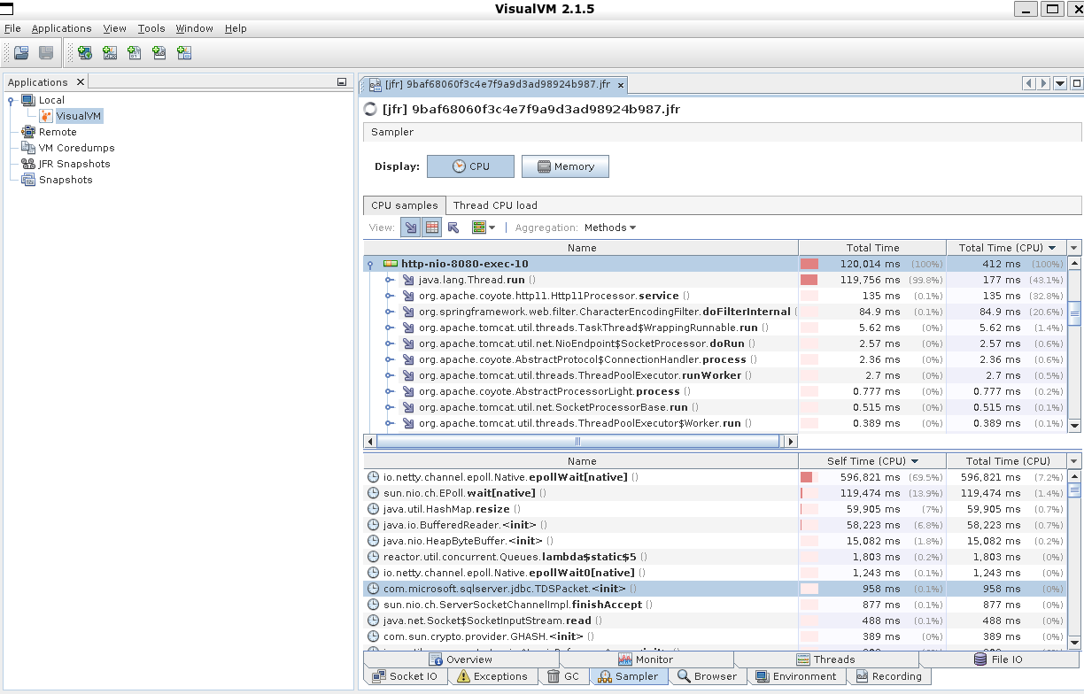The height and width of the screenshot is (694, 1084).
Task: Select the Snapshots tree node
Action: pos(66,180)
